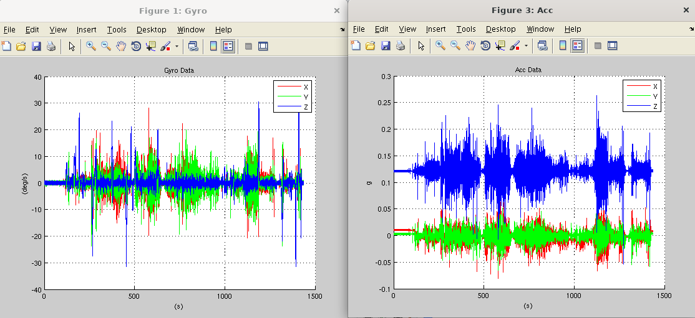Open brush color dropdown arrow in Acc toolbar
The width and height of the screenshot is (695, 318).
coord(526,45)
